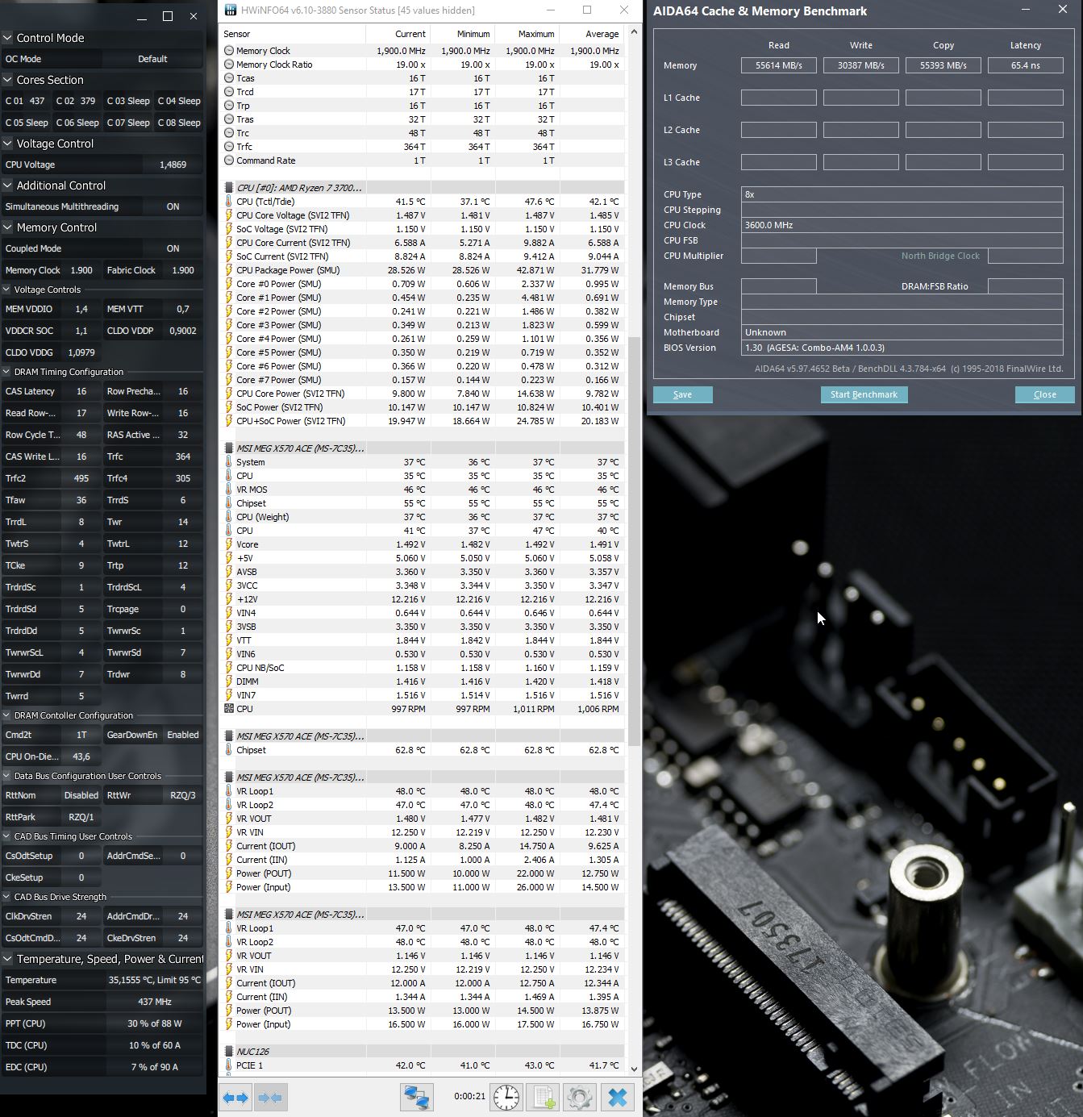Click the chip icon beside CPU [#0]: AMD Ryzen 7 header
Viewport: 1083px width, 1117px height.
pyautogui.click(x=229, y=188)
